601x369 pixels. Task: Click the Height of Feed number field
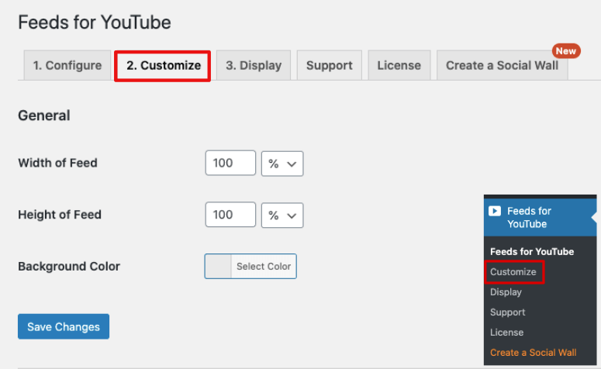coord(230,215)
